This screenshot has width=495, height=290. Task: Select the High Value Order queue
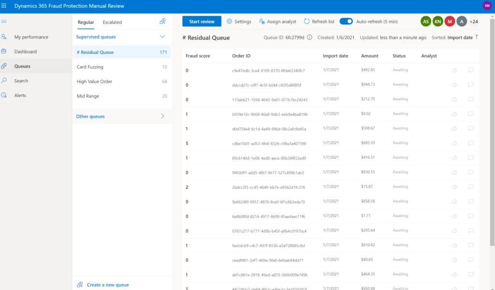(95, 82)
